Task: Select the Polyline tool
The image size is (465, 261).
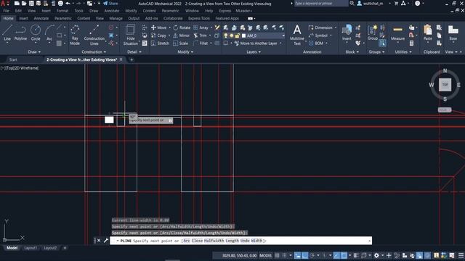Action: coord(20,33)
